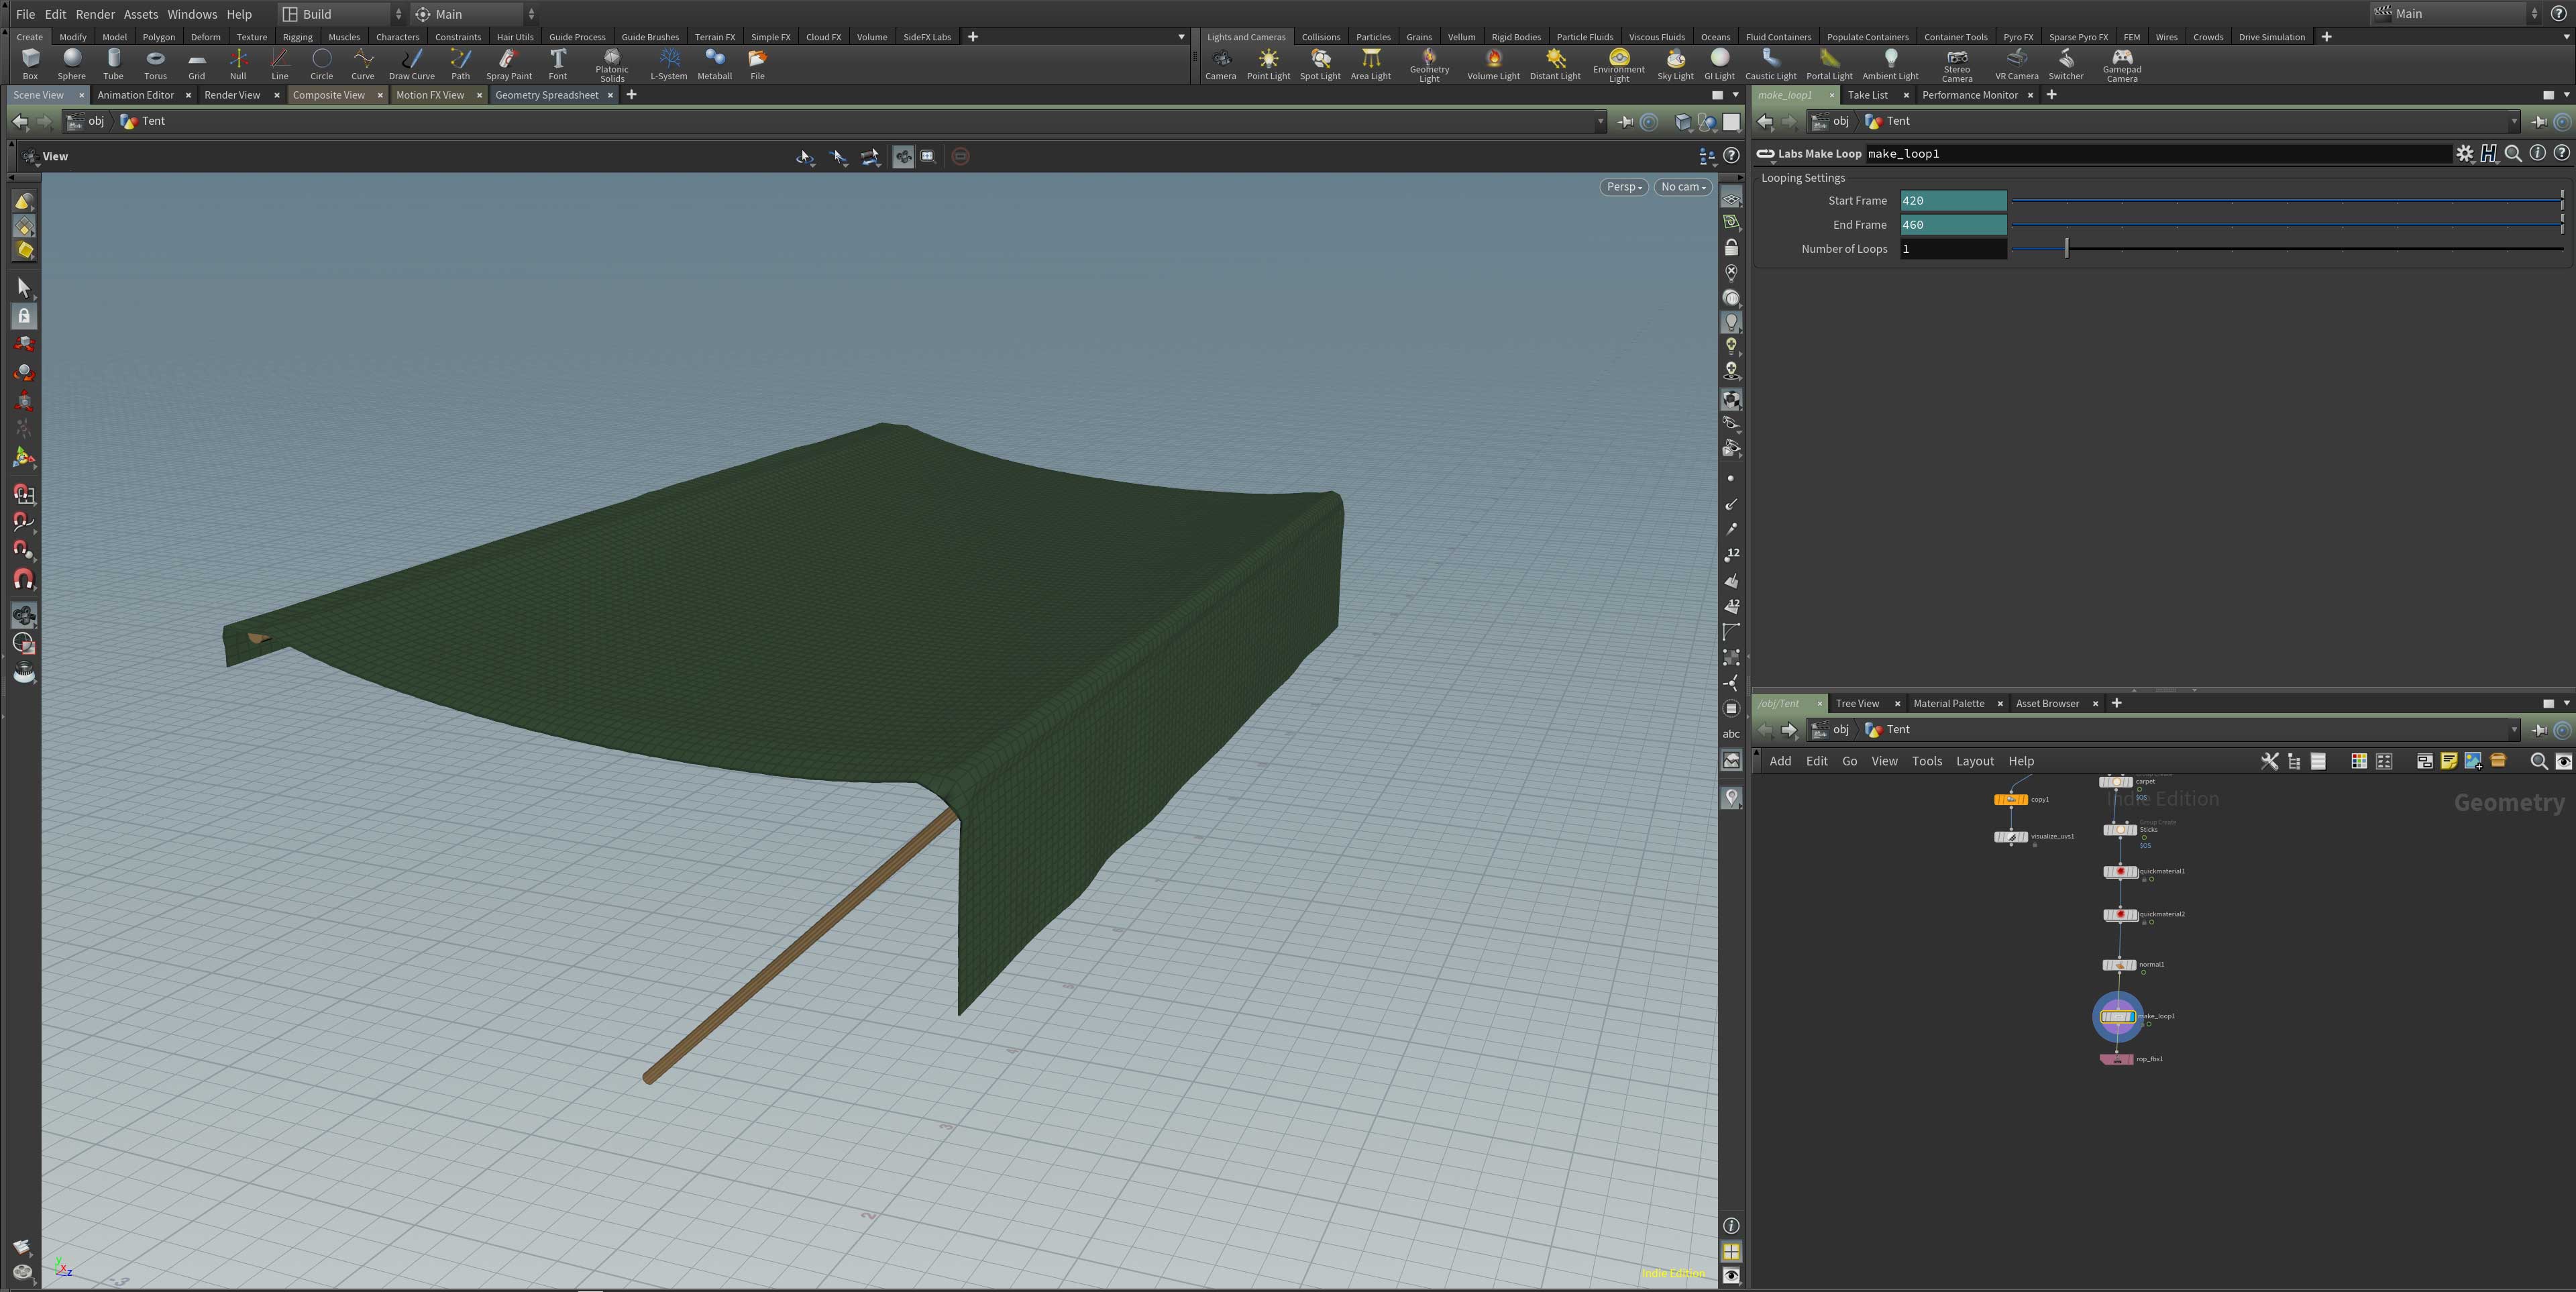Adjust the Number of Loops slider
This screenshot has height=1292, width=2576.
2066,249
